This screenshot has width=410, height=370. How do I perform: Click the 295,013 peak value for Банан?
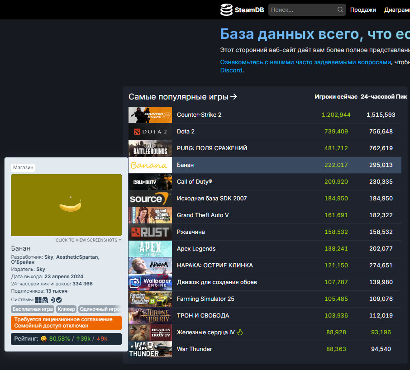381,165
